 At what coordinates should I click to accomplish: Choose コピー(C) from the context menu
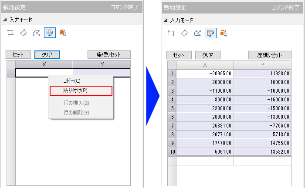[x=72, y=81]
